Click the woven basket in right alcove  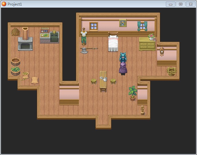coord(171,71)
